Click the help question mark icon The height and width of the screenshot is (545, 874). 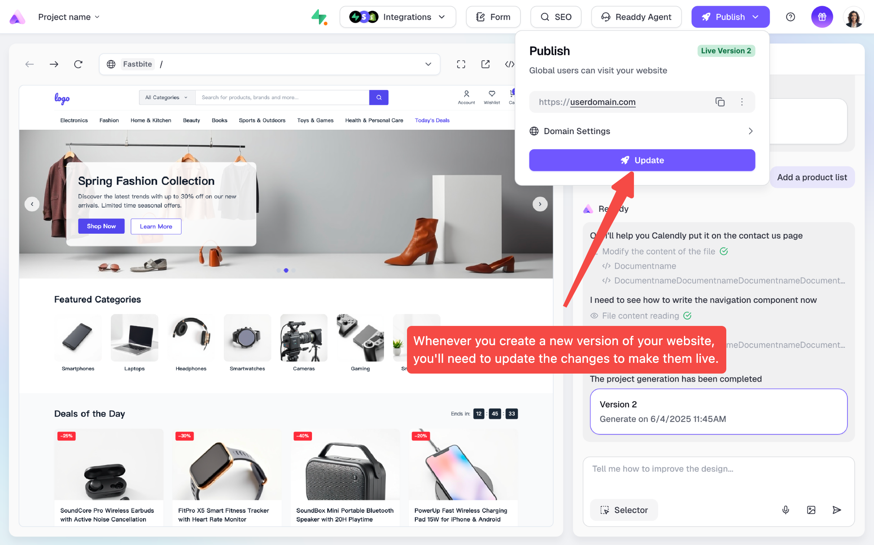pos(790,17)
